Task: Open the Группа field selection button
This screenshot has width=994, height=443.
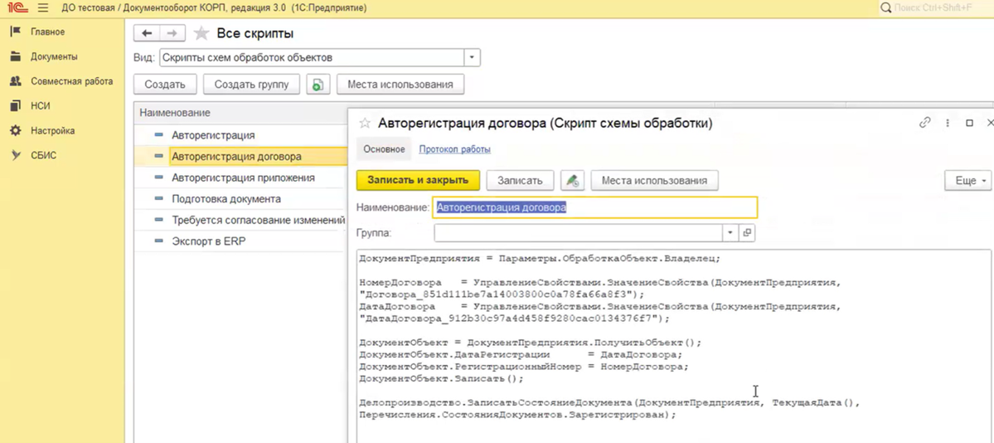Action: click(x=747, y=233)
